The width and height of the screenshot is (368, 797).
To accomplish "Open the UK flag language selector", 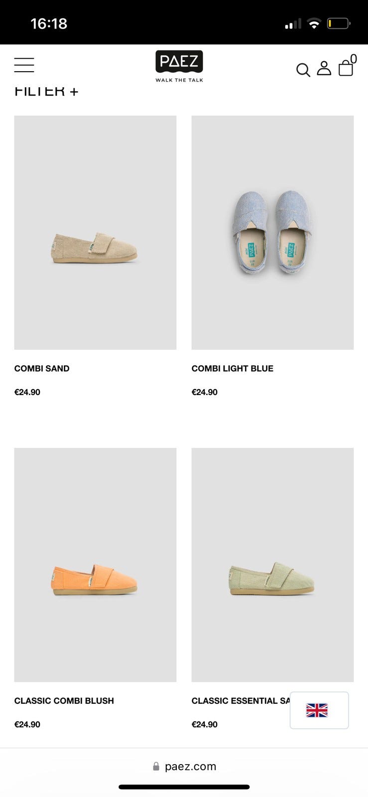I will pos(319,710).
